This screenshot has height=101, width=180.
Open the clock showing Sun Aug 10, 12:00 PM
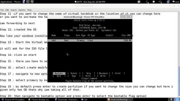click(94, 2)
